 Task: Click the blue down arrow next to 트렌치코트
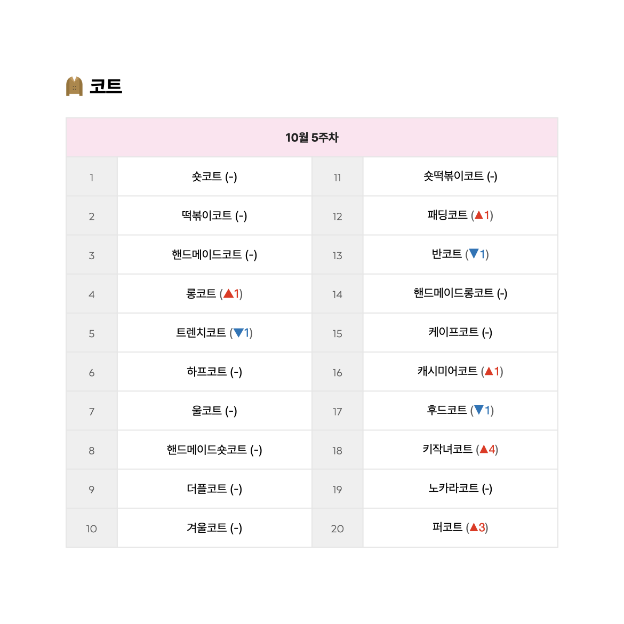click(x=238, y=333)
